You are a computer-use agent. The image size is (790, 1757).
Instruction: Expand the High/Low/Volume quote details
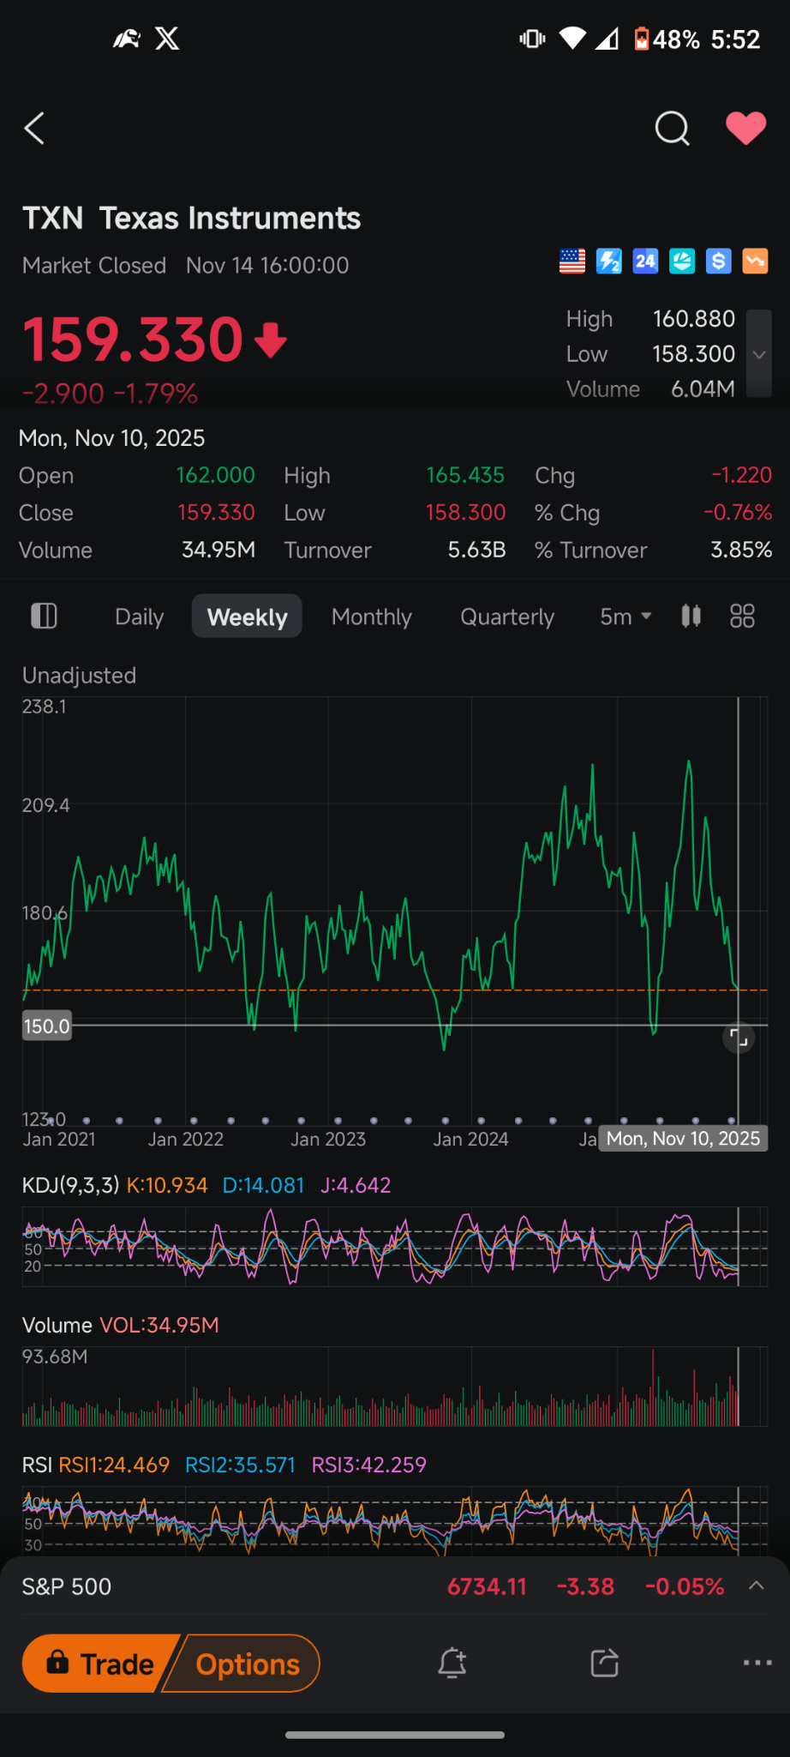tap(758, 354)
